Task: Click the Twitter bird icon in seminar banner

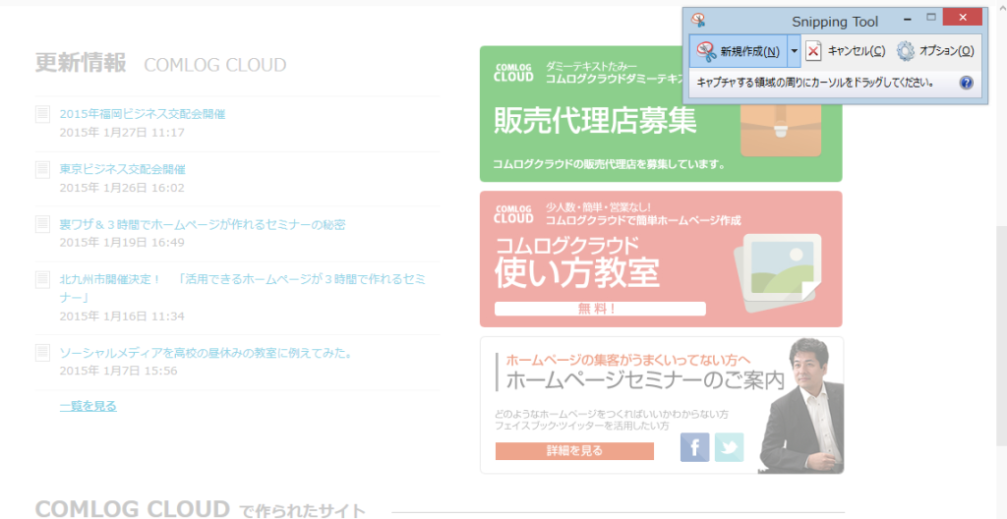Action: (x=729, y=447)
